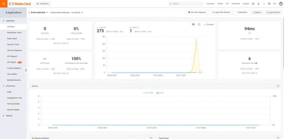Open the hamburger navigation menu
The width and height of the screenshot is (284, 139).
[4, 4]
